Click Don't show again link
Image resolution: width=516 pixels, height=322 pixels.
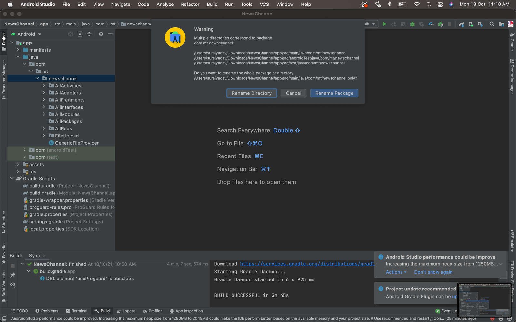(x=433, y=272)
